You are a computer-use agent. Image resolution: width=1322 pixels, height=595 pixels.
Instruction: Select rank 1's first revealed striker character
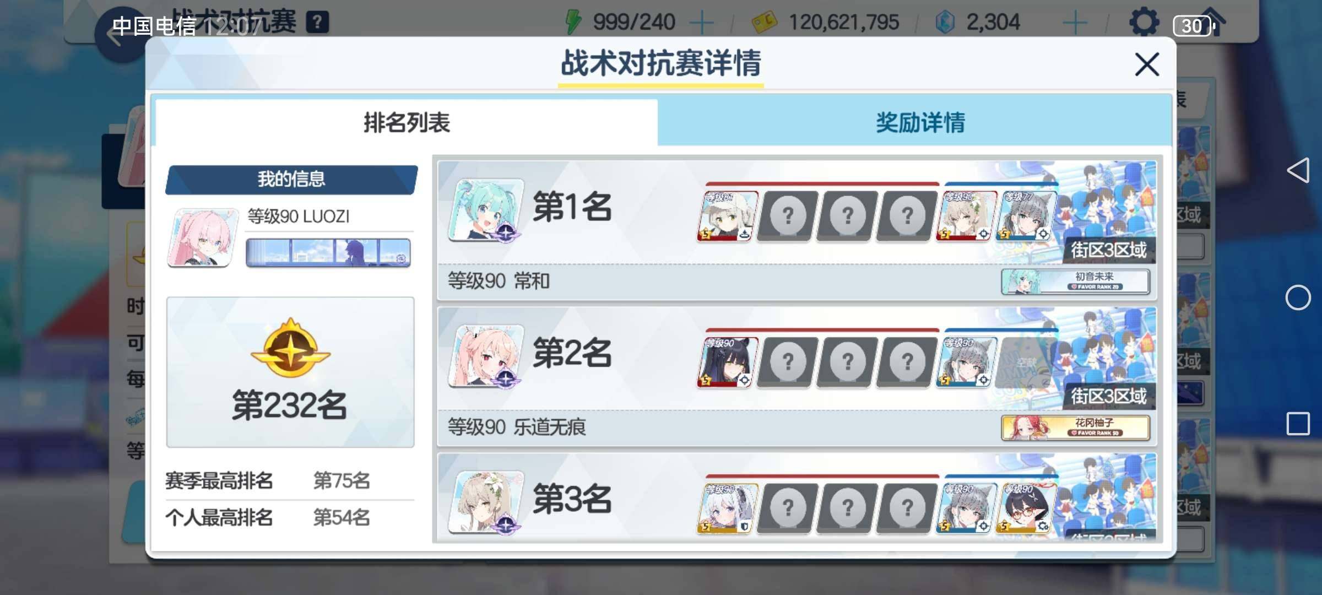coord(728,216)
